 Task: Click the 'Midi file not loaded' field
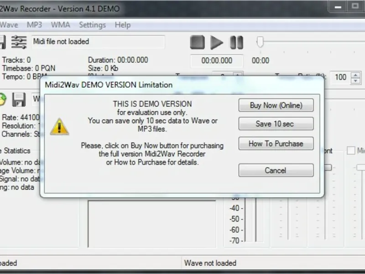(x=98, y=42)
